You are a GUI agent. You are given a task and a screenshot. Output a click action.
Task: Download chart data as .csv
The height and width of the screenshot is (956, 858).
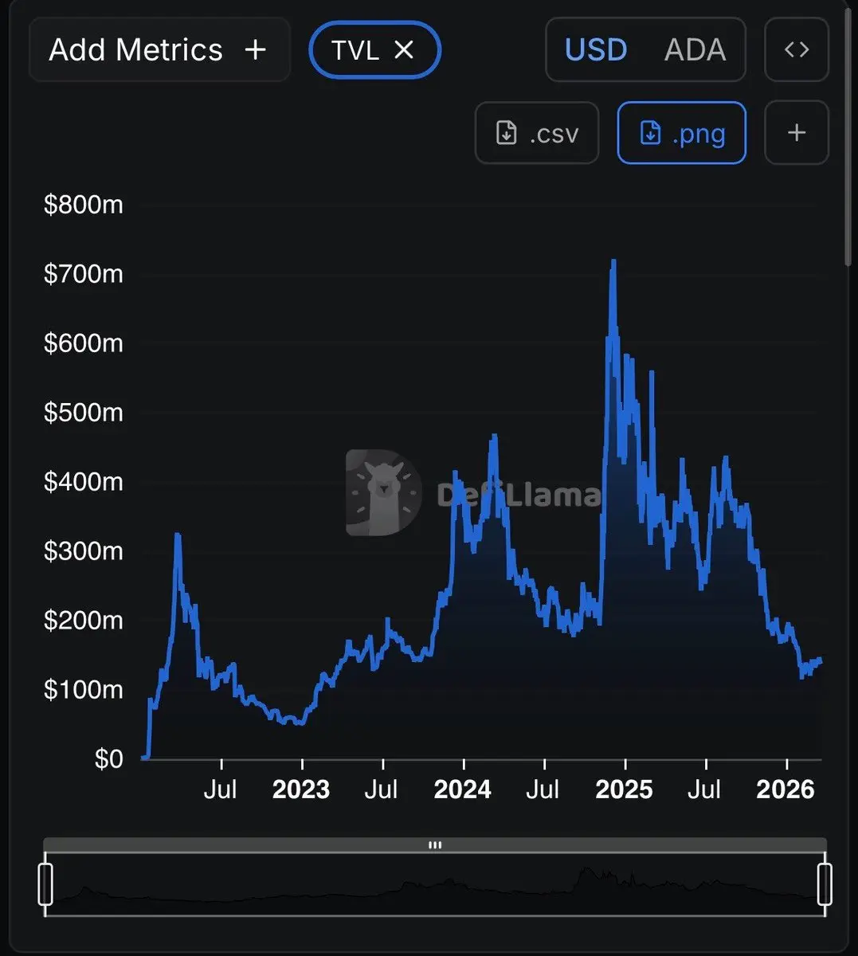pos(537,133)
